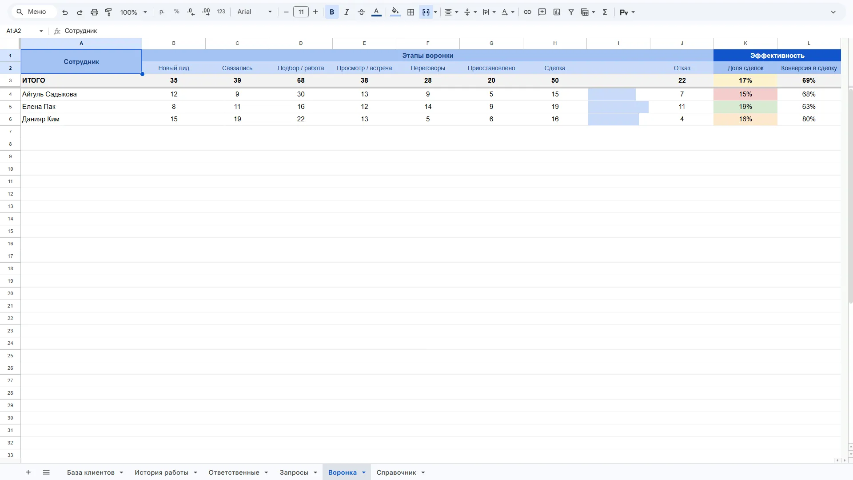
Task: Format as currency (р.)
Action: [162, 12]
